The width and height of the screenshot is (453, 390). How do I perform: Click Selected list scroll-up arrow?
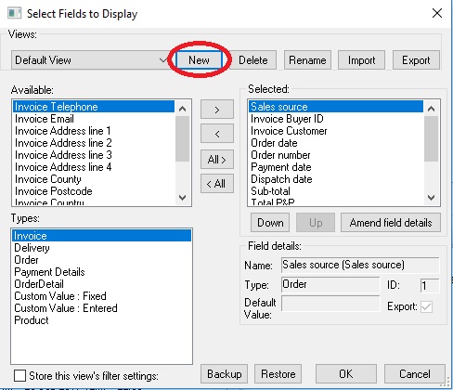click(431, 109)
